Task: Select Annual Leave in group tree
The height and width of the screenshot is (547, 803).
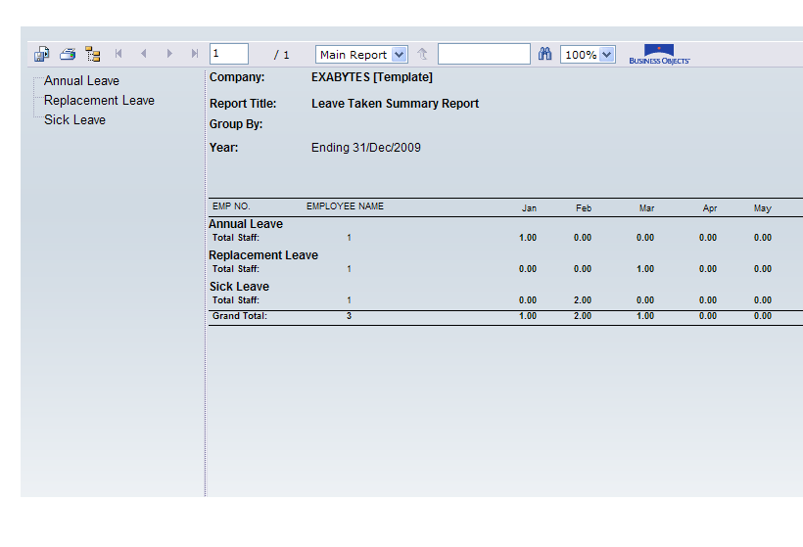Action: (81, 81)
